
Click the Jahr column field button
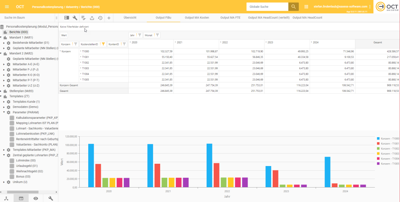coord(132,35)
